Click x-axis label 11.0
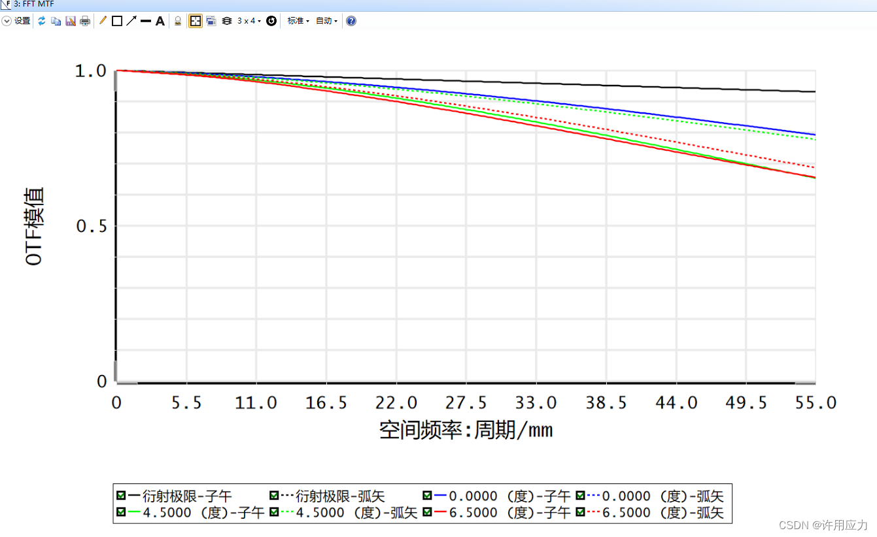 [x=256, y=402]
